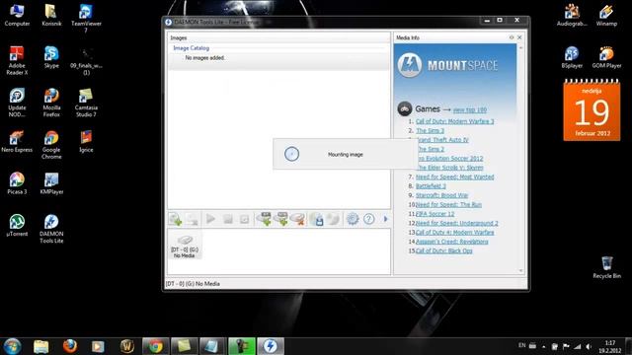This screenshot has height=355, width=632.
Task: Select the Mozilla Firefox desktop icon
Action: click(x=51, y=103)
